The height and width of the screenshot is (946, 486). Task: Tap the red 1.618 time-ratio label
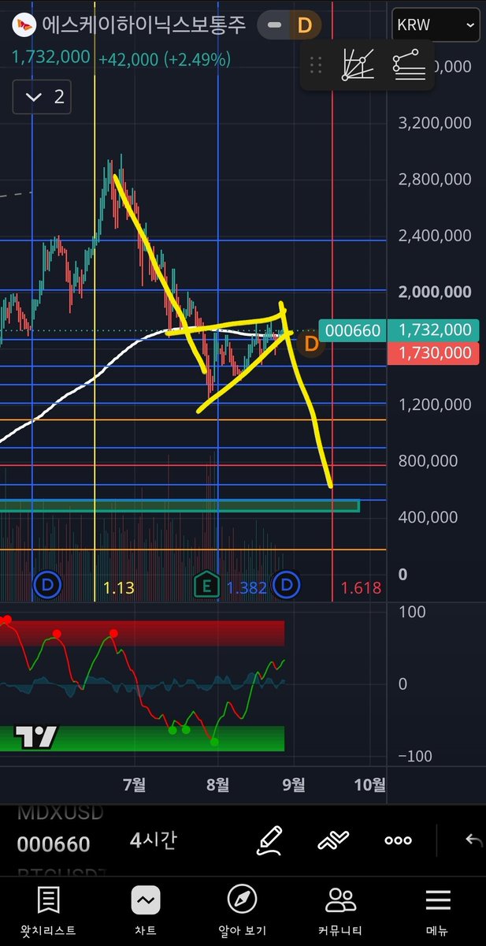pyautogui.click(x=361, y=587)
